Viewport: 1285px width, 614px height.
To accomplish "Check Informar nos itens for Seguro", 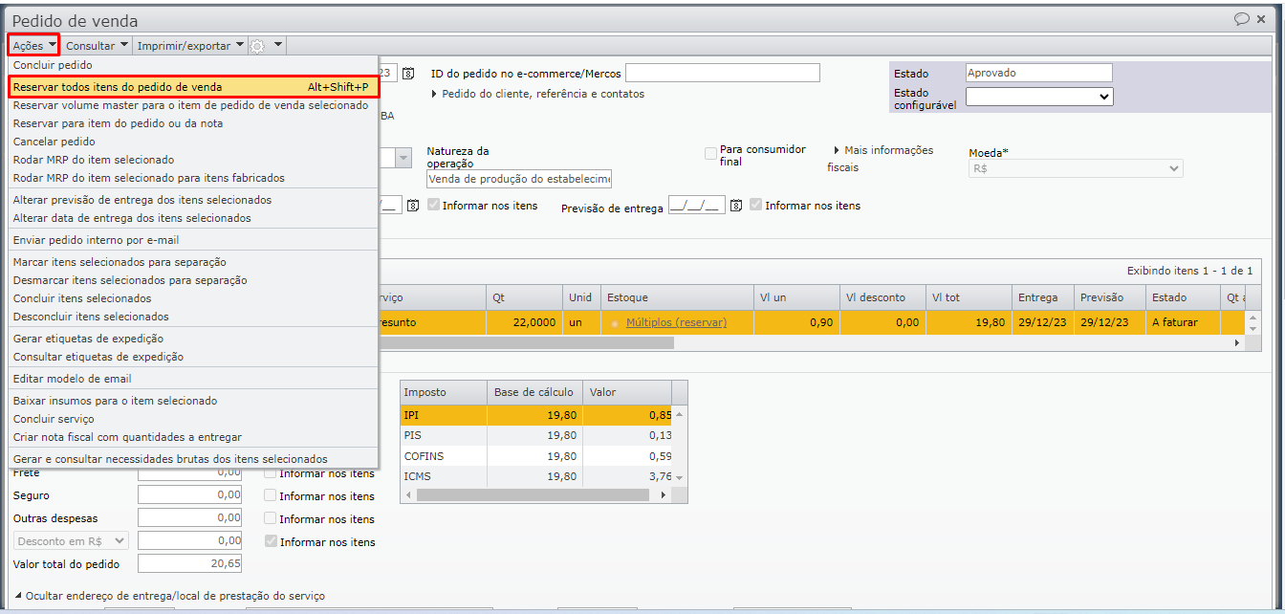I will (x=271, y=495).
